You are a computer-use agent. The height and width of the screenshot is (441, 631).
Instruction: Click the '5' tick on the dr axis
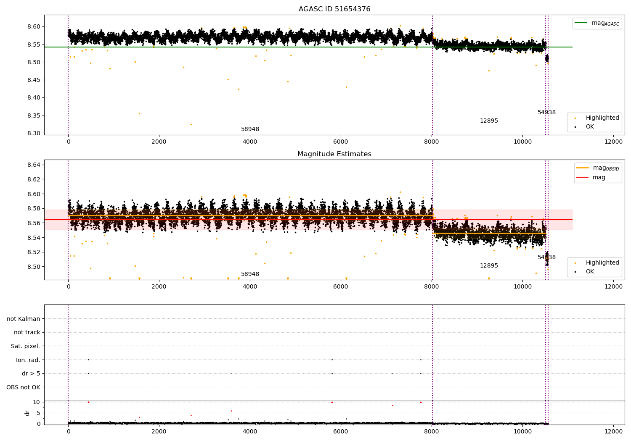(38, 413)
